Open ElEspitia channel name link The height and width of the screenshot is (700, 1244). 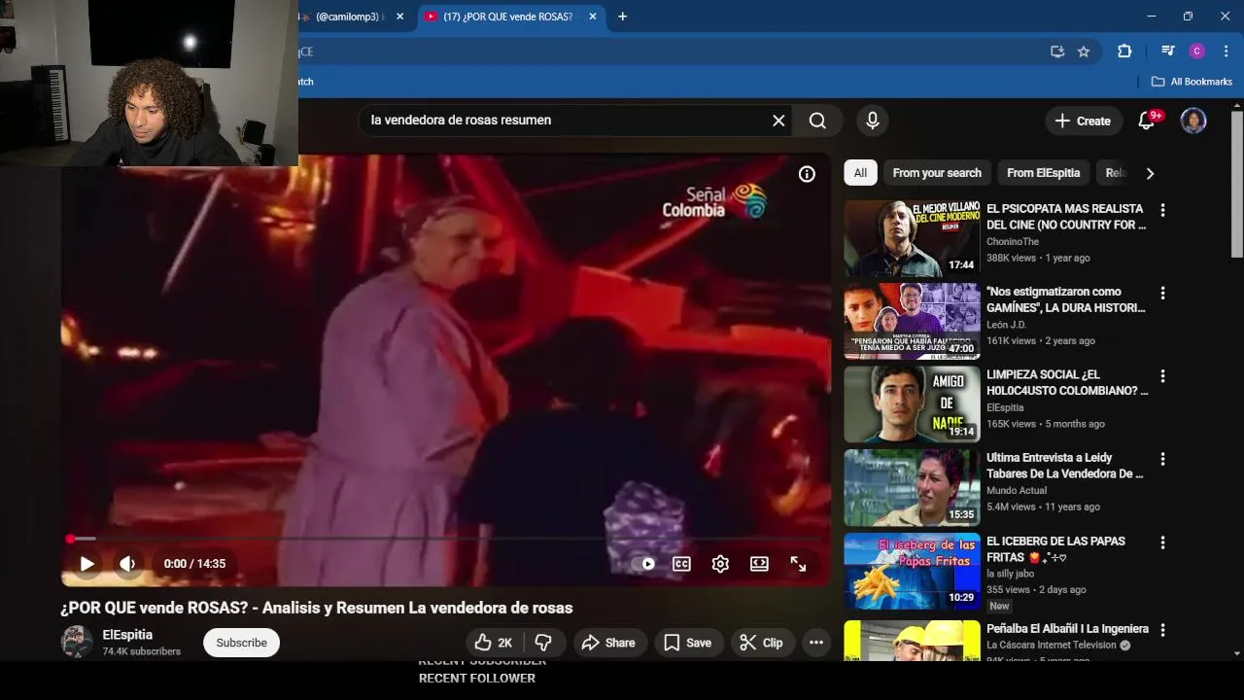127,635
